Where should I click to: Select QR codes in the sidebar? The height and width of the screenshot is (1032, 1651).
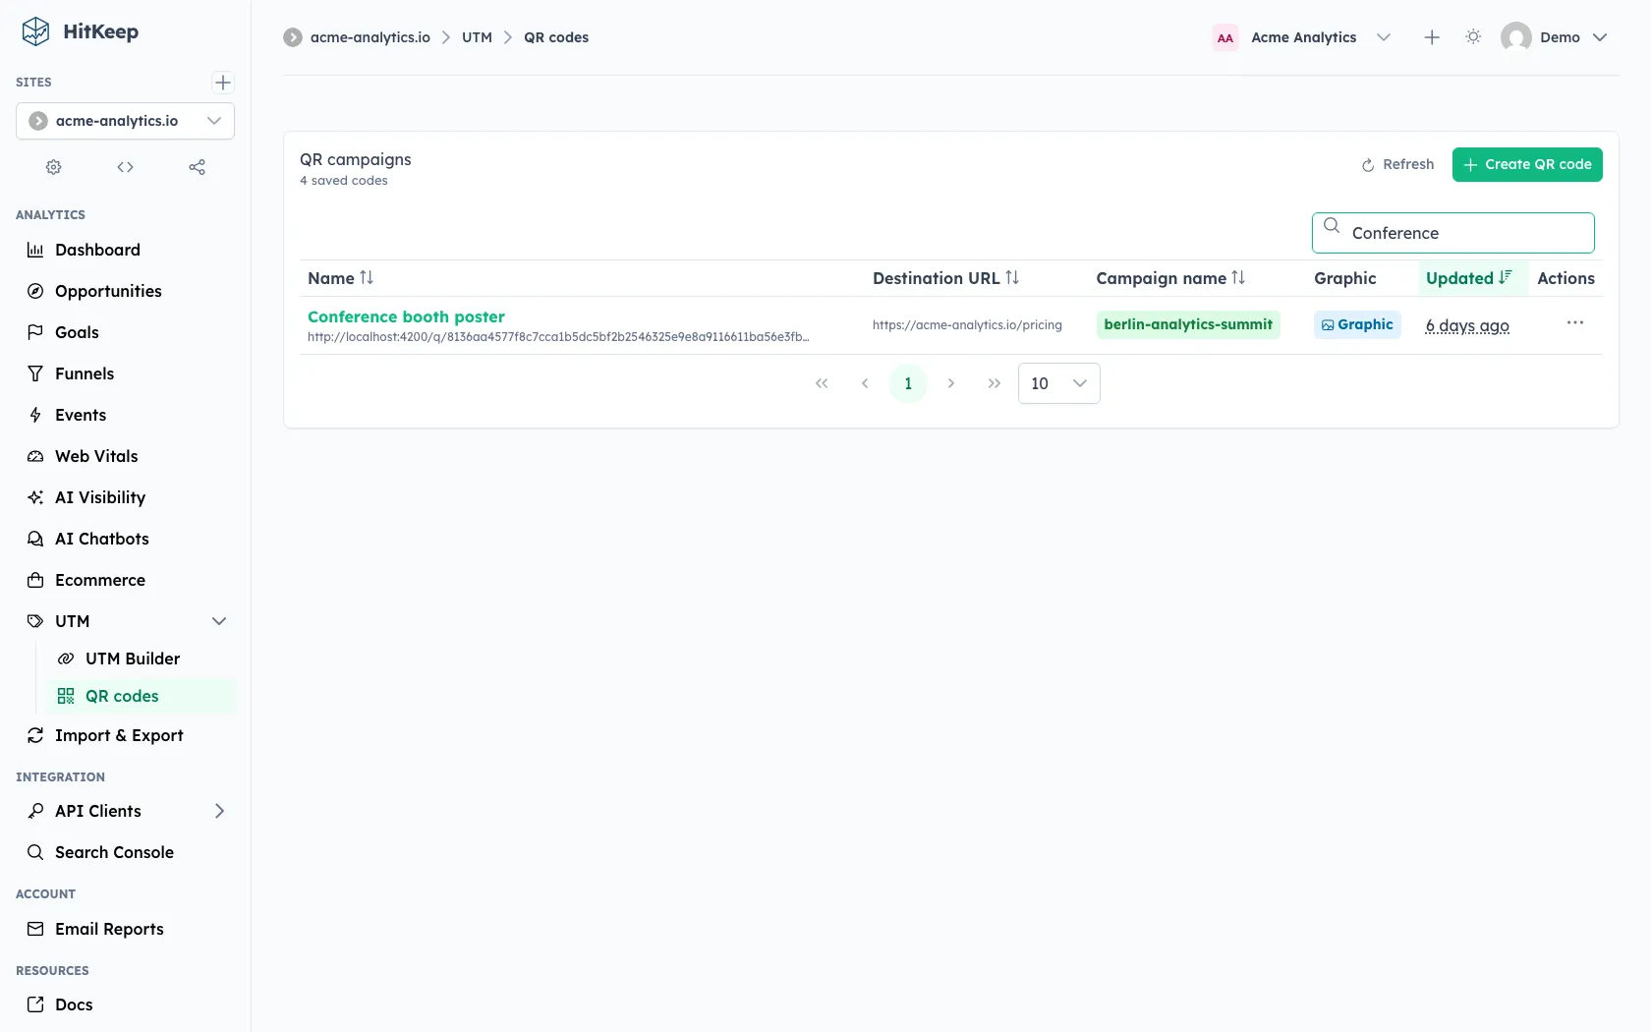(142, 696)
